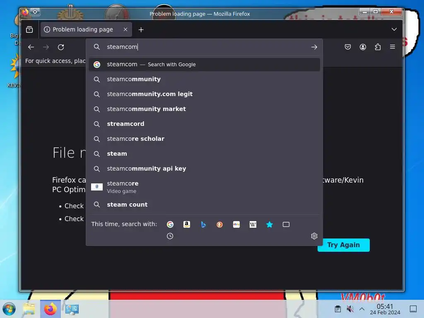The image size is (424, 318).
Task: Click the muted volume tray icon
Action: coord(350,309)
